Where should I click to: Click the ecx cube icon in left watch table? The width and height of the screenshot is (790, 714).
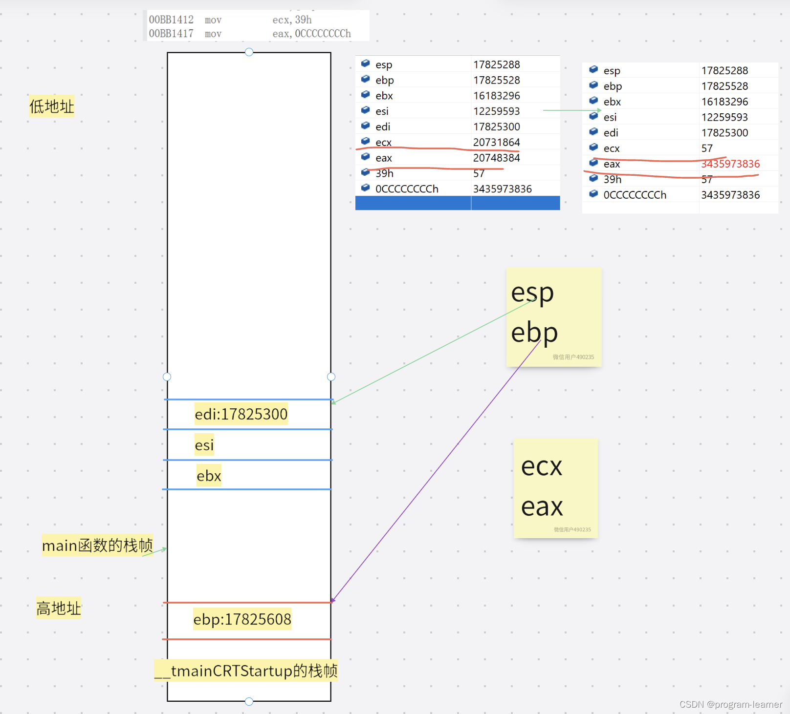[365, 142]
